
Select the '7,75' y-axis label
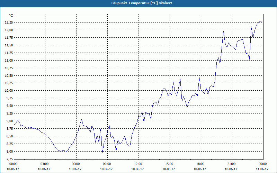(x=10, y=159)
